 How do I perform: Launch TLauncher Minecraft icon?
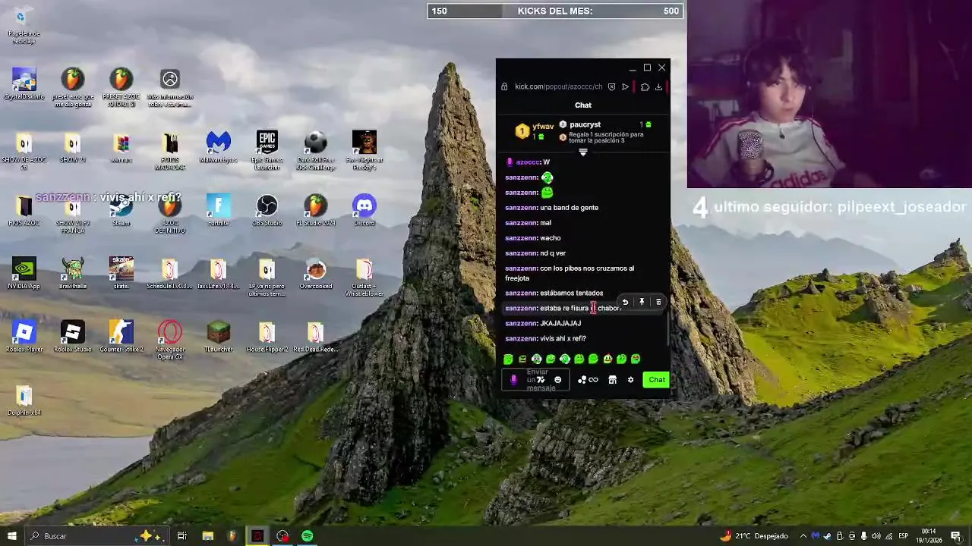218,336
